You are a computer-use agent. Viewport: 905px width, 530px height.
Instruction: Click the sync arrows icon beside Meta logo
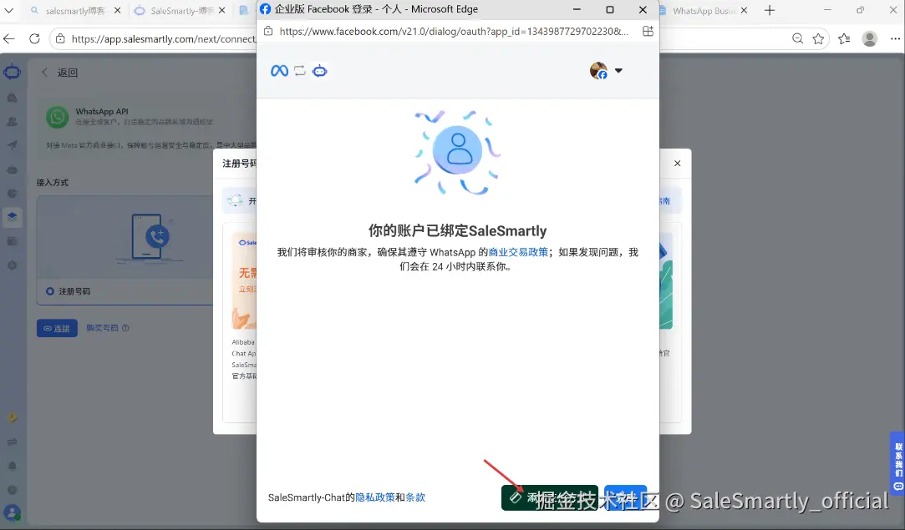tap(299, 71)
